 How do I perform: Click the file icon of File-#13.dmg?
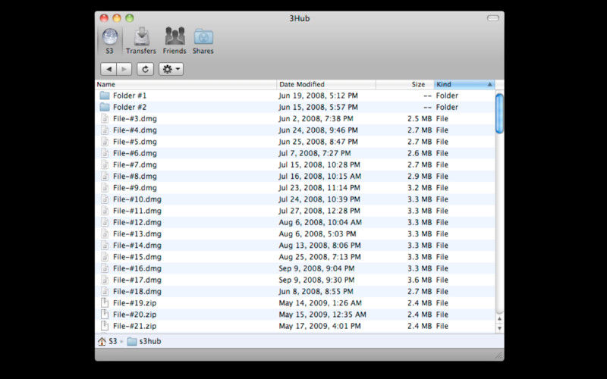point(105,233)
